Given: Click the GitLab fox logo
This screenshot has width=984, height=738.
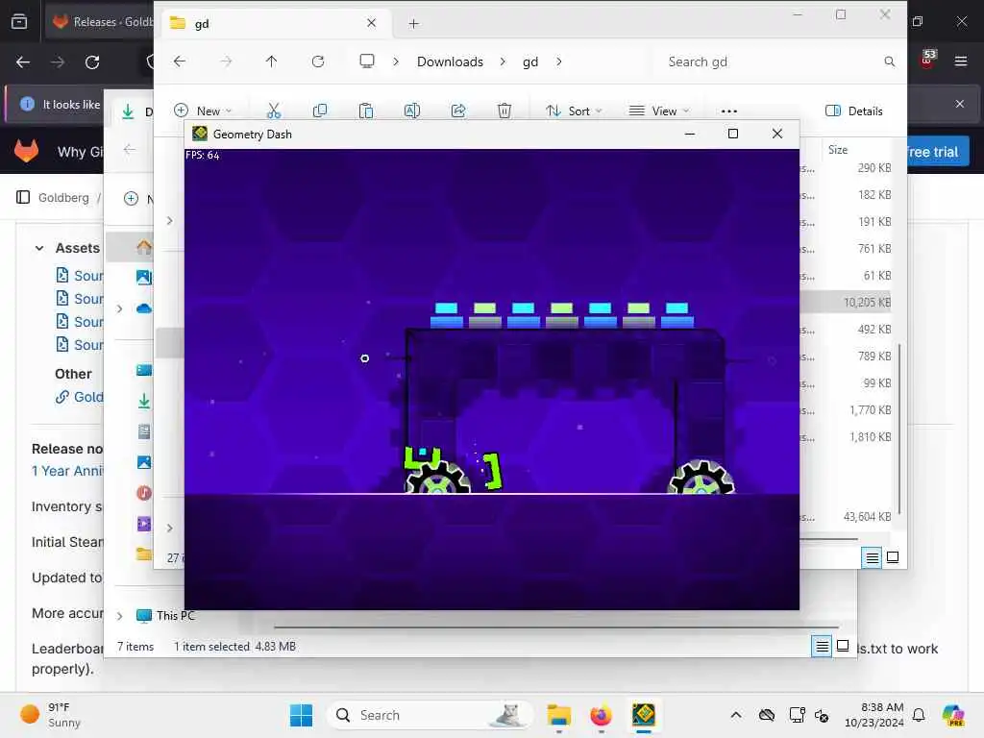Looking at the screenshot, I should pos(26,151).
